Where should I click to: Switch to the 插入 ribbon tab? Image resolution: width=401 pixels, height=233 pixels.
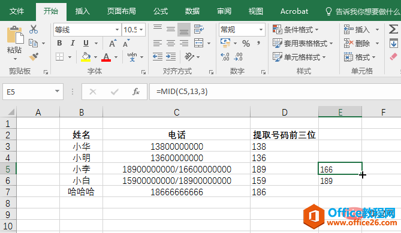(83, 11)
